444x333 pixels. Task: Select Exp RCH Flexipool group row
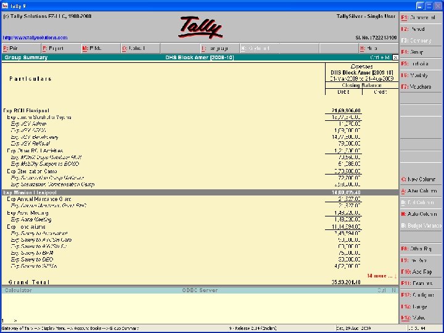(200, 111)
